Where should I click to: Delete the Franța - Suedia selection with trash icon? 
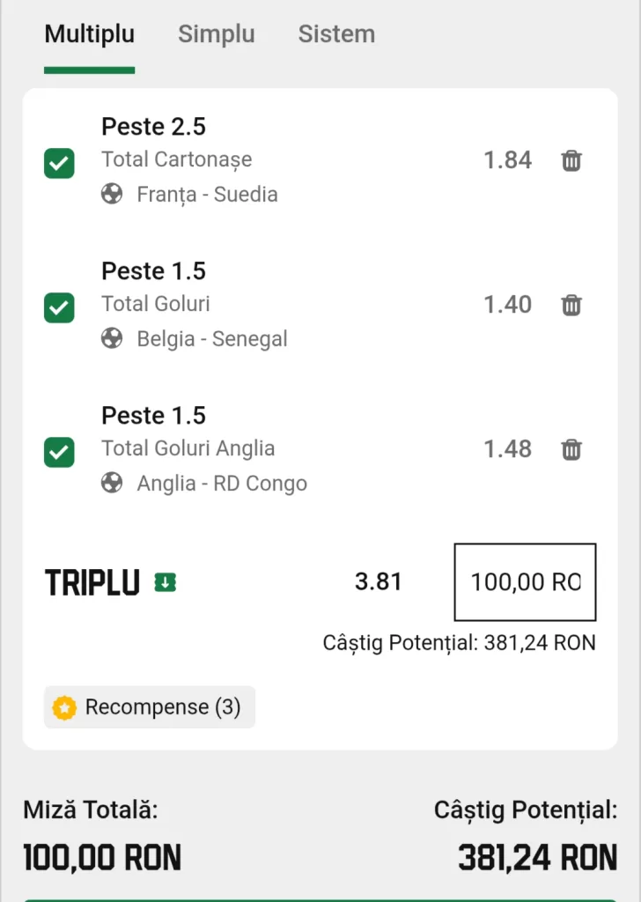tap(571, 160)
